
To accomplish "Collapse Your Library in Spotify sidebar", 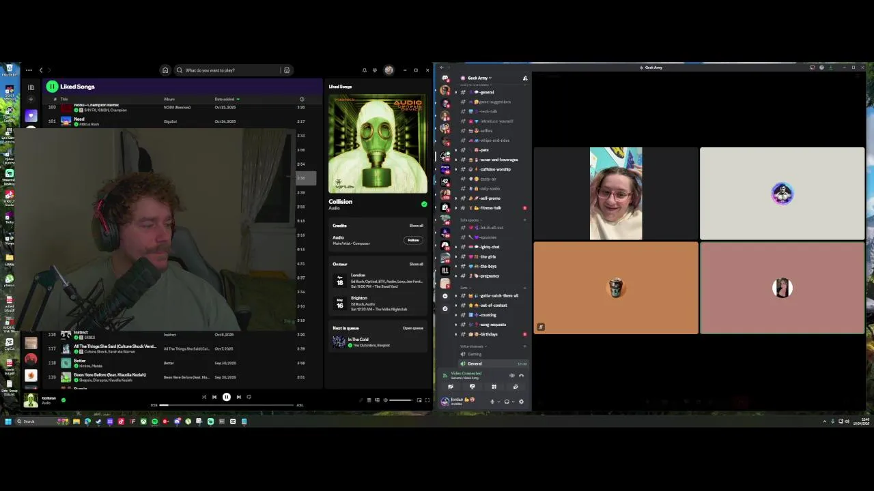I will (x=31, y=87).
